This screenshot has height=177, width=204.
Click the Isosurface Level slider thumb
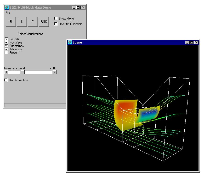click(x=22, y=72)
